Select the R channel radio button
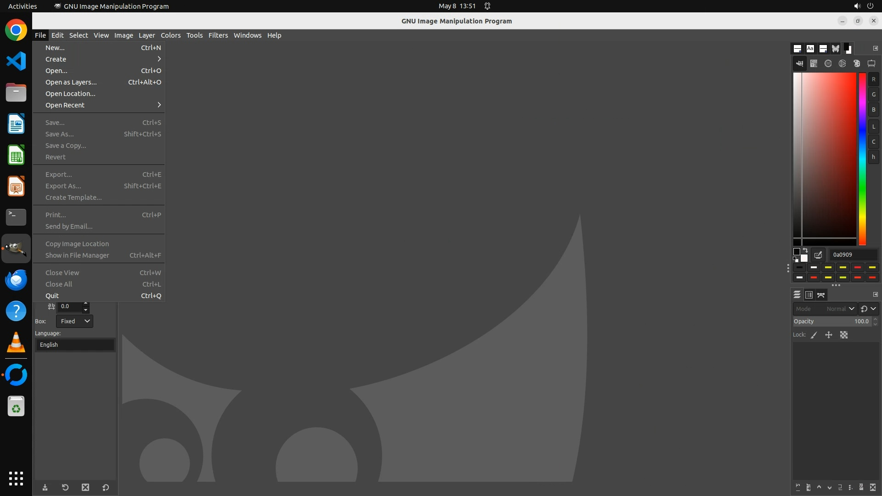 [x=873, y=79]
